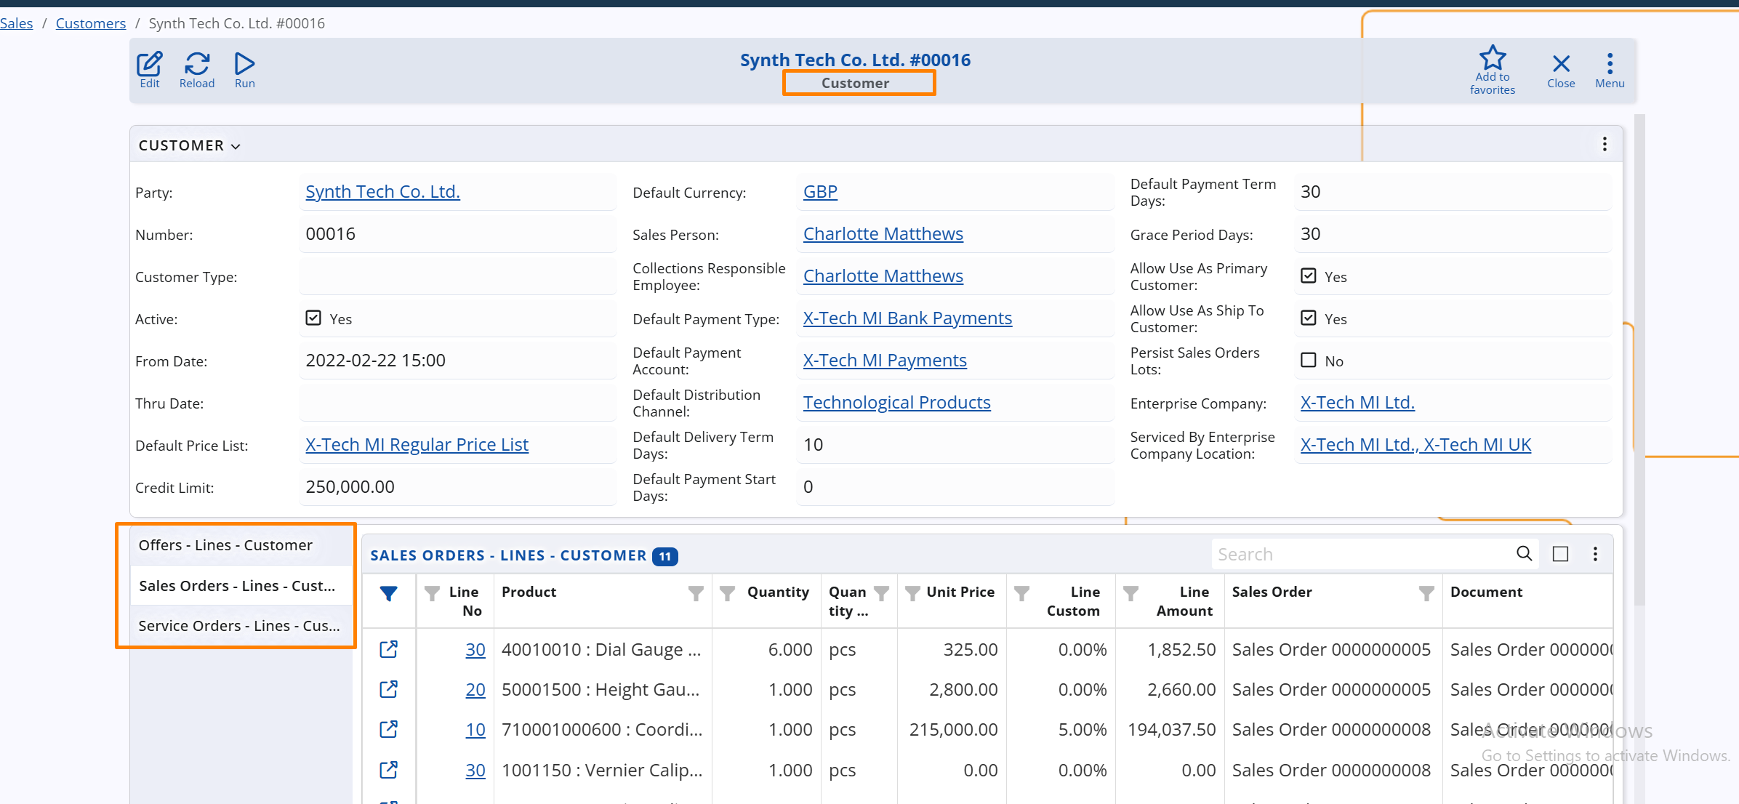Filter the Line Custom column
The height and width of the screenshot is (804, 1739).
point(1021,594)
